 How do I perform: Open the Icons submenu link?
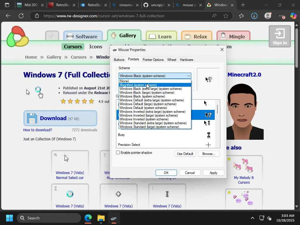[96, 47]
